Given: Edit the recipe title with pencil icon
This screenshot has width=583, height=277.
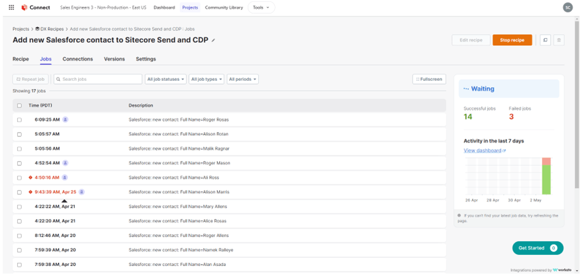Looking at the screenshot, I should 214,41.
